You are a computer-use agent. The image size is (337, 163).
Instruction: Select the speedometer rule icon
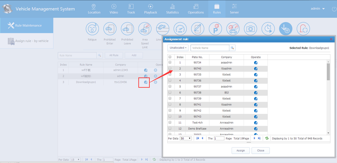click(180, 29)
